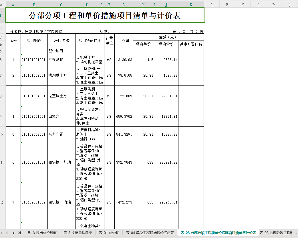Click the total price cell 22801.81
This screenshot has height=238, width=298.
[x=166, y=96]
